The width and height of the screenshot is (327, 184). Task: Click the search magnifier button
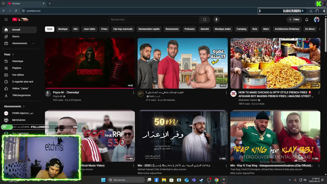tap(205, 19)
